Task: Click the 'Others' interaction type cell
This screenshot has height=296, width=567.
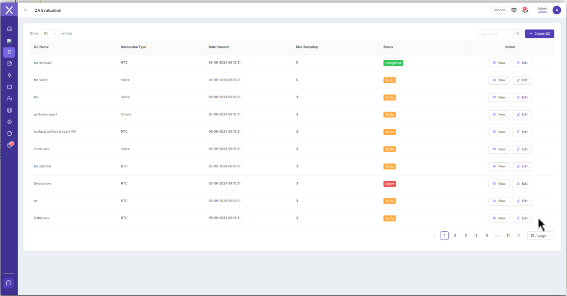Action: click(126, 114)
